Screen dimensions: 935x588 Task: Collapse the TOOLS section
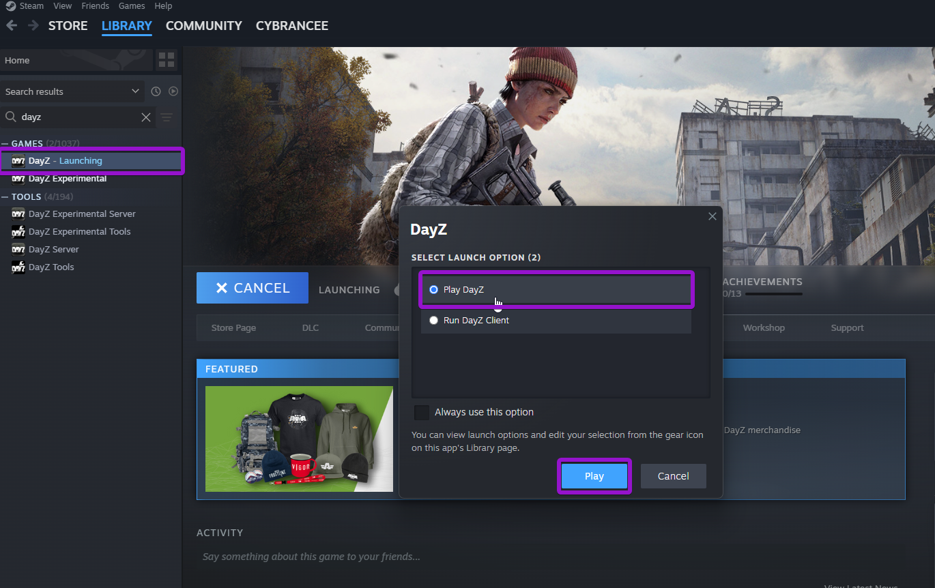[5, 196]
